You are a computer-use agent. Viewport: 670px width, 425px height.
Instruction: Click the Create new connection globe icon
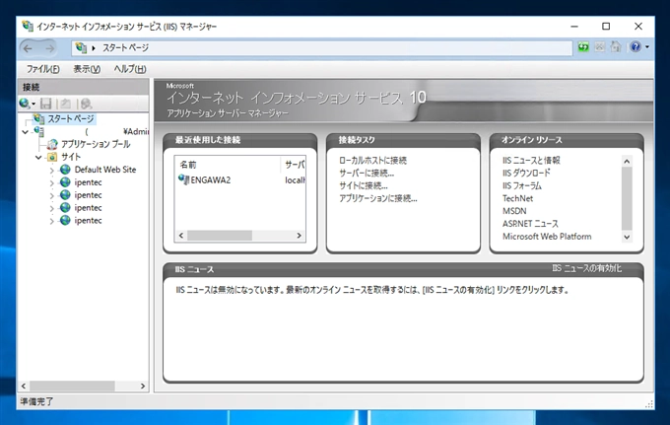coord(25,104)
